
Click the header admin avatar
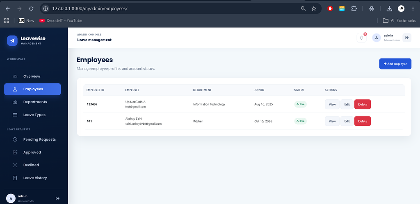[377, 38]
